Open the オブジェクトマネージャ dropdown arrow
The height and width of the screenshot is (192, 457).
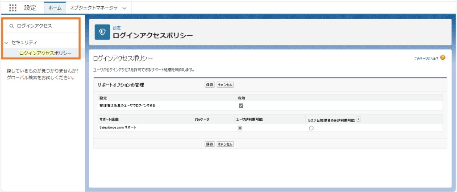(125, 8)
